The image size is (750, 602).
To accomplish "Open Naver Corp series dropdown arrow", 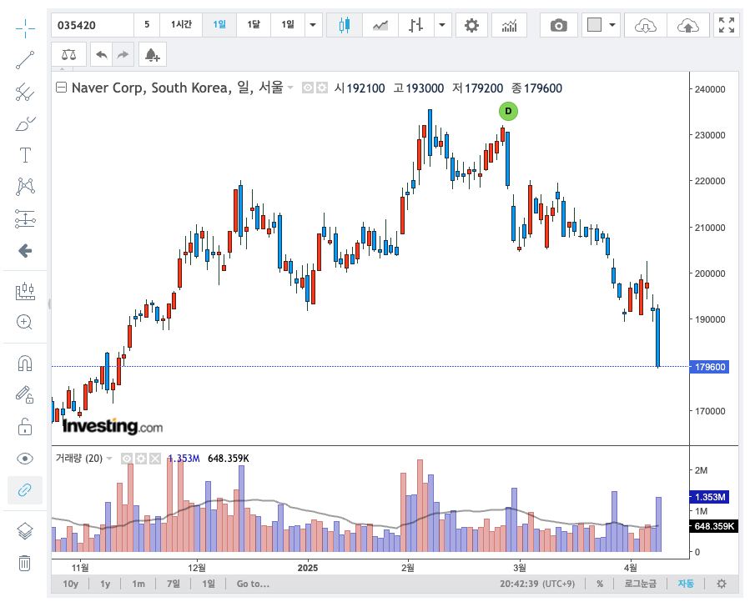I will point(289,88).
